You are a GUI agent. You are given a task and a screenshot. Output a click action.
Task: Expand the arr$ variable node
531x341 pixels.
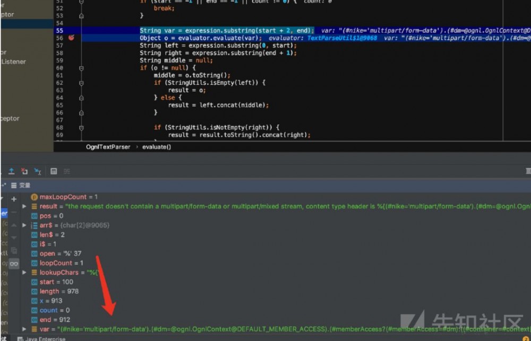click(24, 225)
